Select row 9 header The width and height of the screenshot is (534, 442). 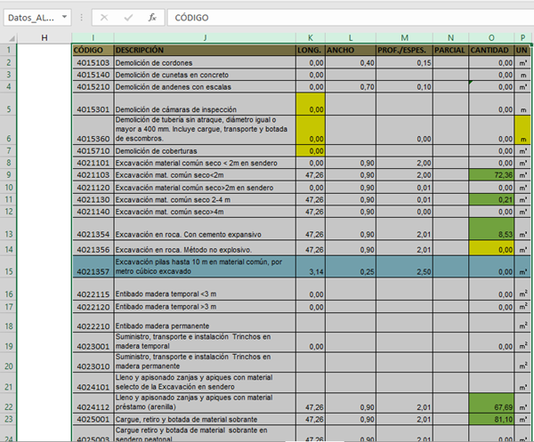[x=9, y=175]
